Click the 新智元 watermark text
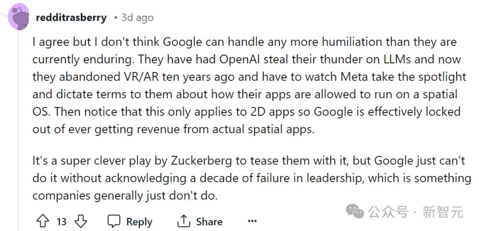The width and height of the screenshot is (479, 231). pyautogui.click(x=443, y=212)
